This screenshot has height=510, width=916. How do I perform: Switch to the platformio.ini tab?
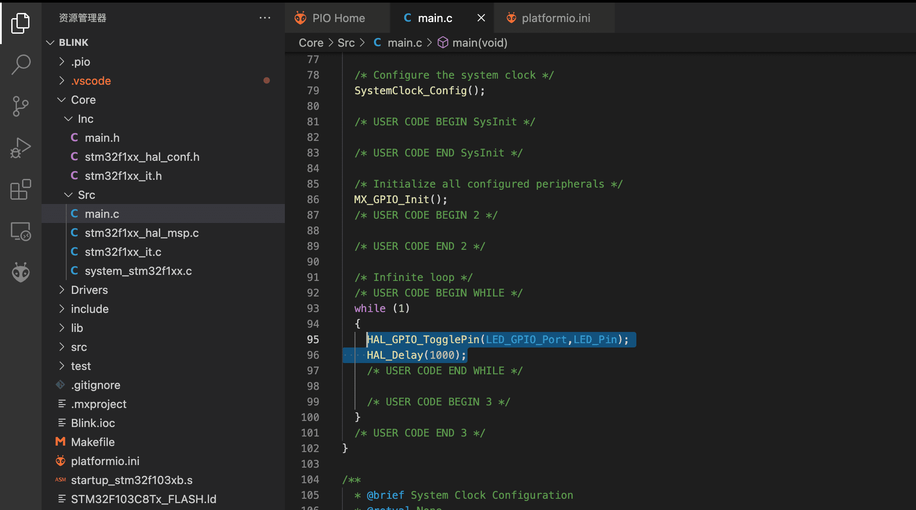(555, 18)
